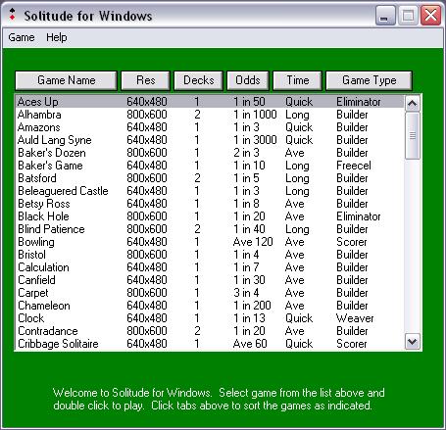The width and height of the screenshot is (446, 430).
Task: Select the Black Hole game row
Action: [210, 216]
